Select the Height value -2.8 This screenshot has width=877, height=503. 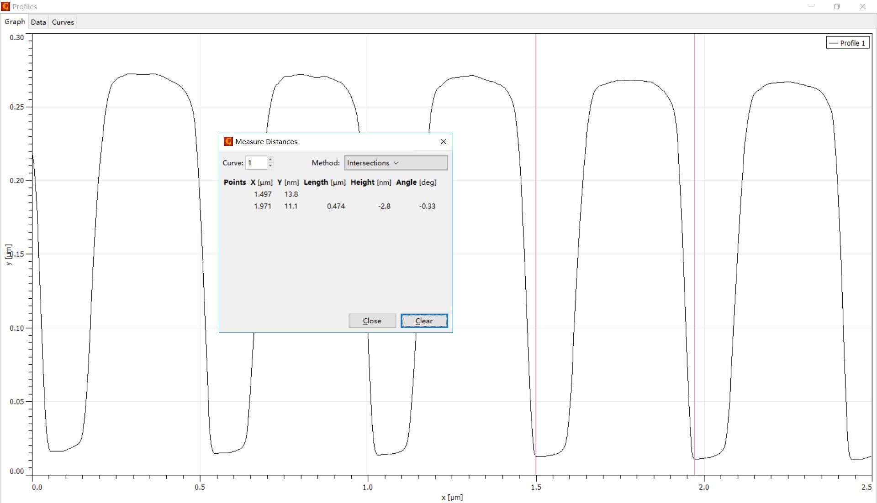[x=384, y=206]
